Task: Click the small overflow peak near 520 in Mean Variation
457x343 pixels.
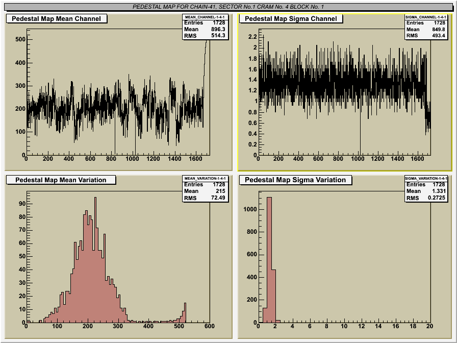Action: tap(185, 313)
